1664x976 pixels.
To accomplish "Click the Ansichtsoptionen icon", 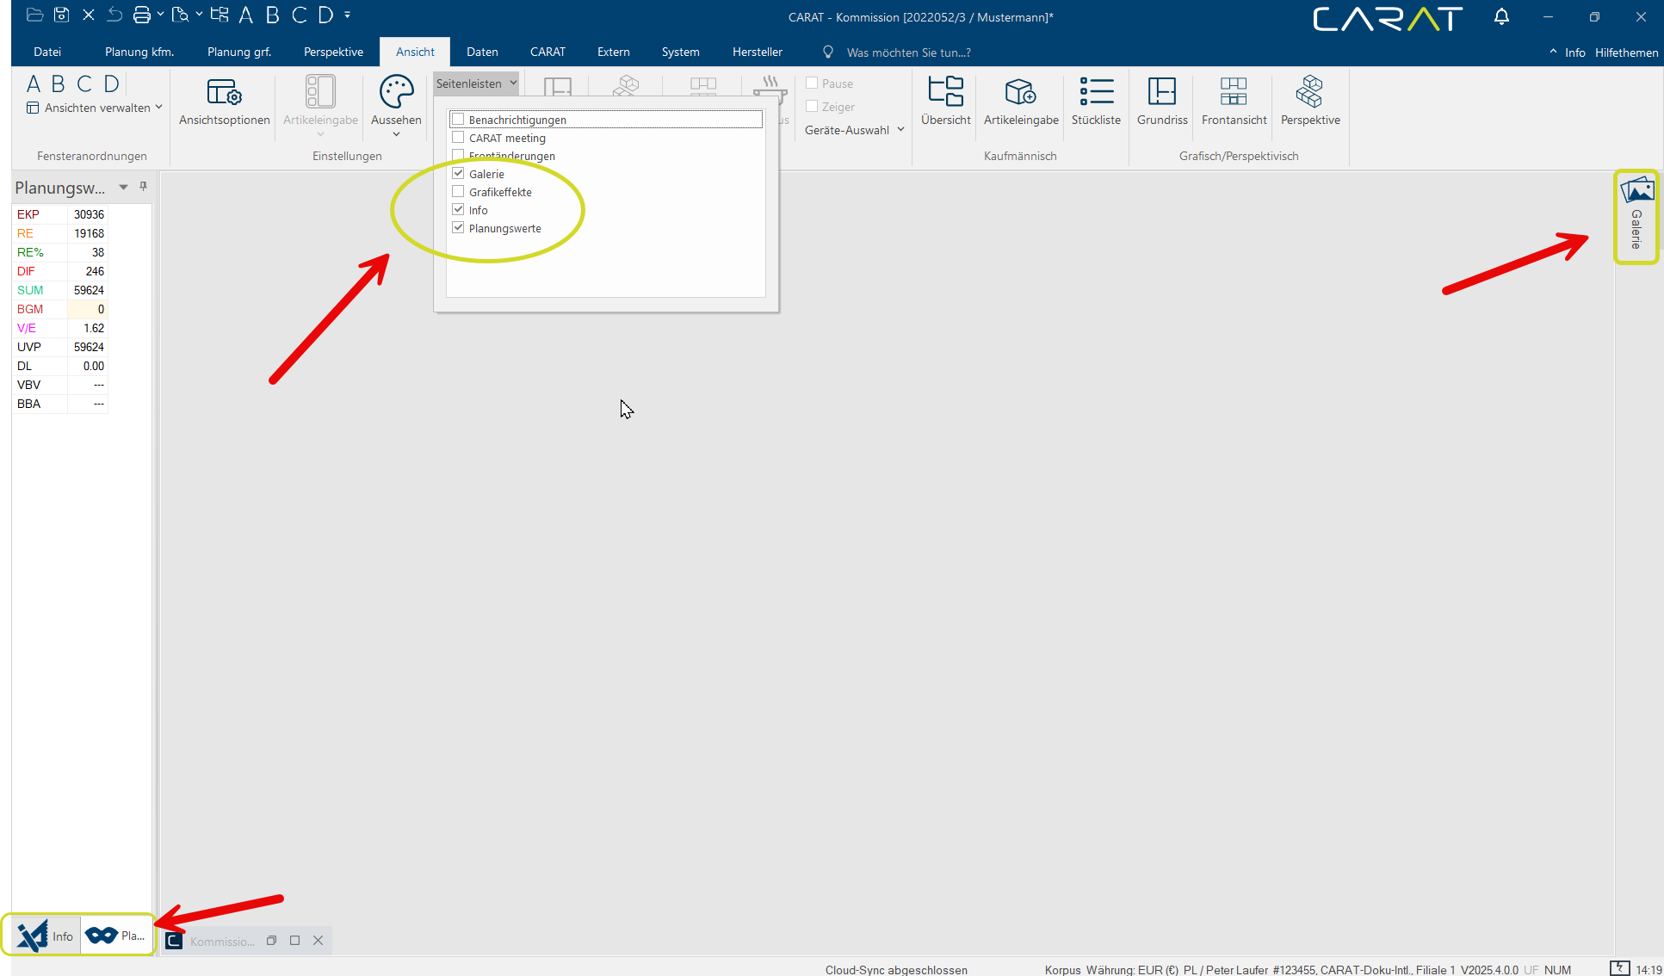I will tap(224, 92).
